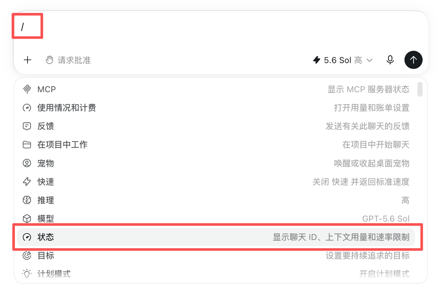
Task: Send message with the up arrow button
Action: pyautogui.click(x=414, y=60)
